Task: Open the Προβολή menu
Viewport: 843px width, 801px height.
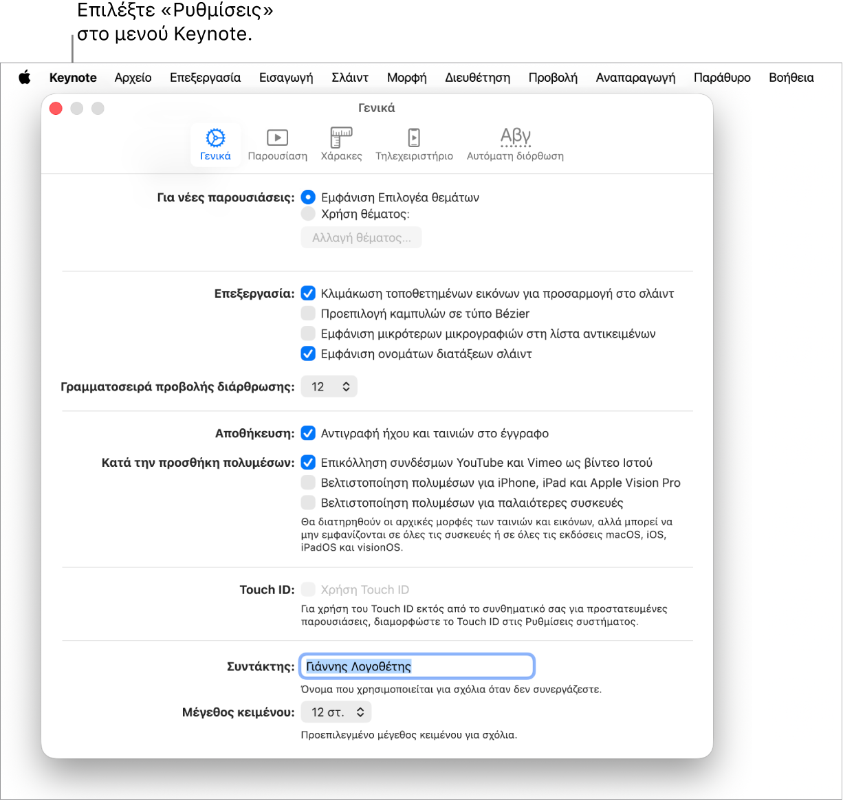Action: (553, 78)
